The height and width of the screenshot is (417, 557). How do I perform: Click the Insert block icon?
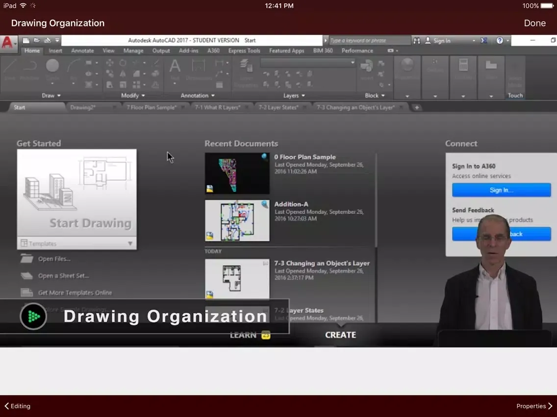point(367,70)
